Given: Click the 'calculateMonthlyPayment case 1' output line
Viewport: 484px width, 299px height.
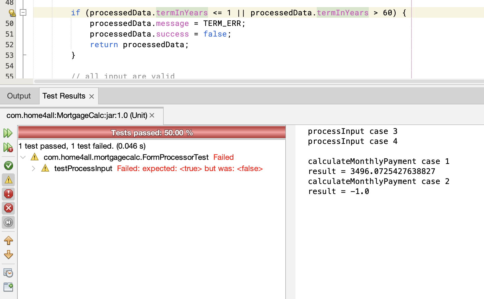Looking at the screenshot, I should tap(379, 161).
